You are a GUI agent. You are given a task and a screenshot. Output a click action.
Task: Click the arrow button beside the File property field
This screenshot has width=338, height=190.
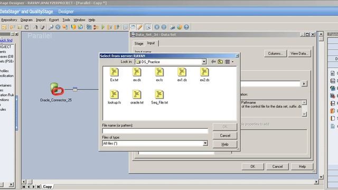click(304, 83)
